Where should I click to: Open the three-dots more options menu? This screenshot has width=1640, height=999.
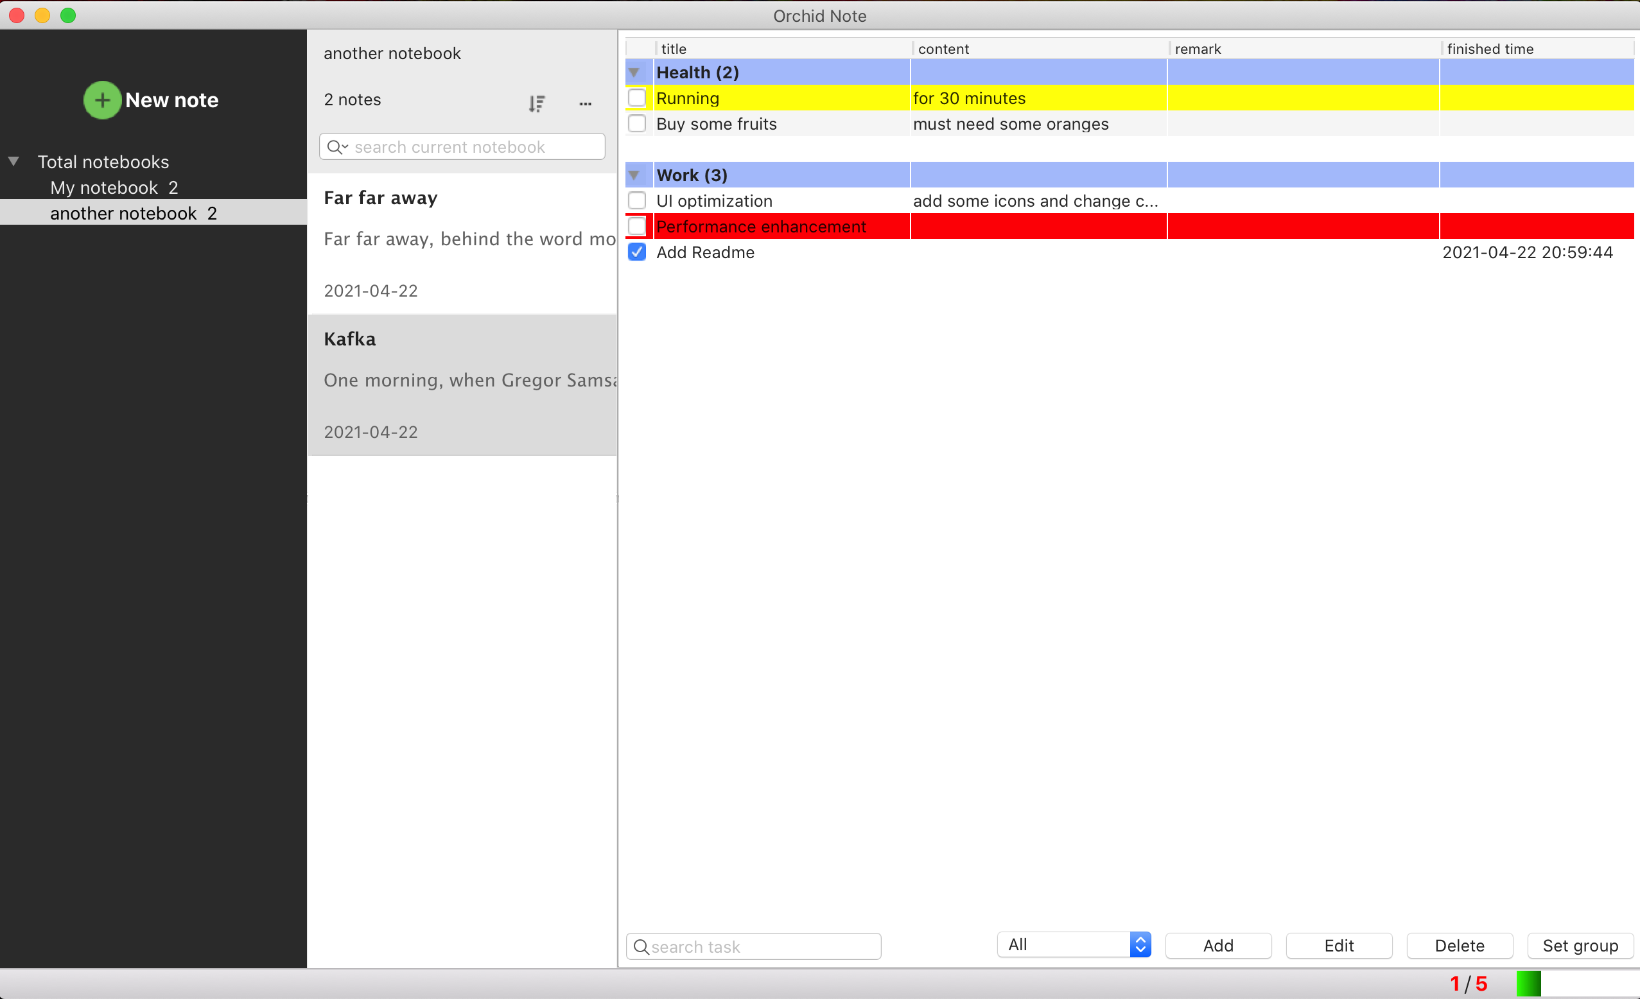pos(585,103)
